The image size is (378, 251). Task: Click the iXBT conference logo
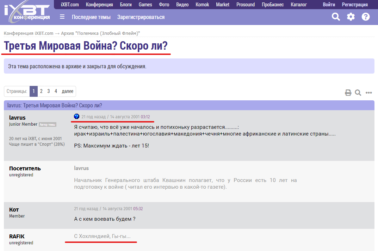[26, 13]
